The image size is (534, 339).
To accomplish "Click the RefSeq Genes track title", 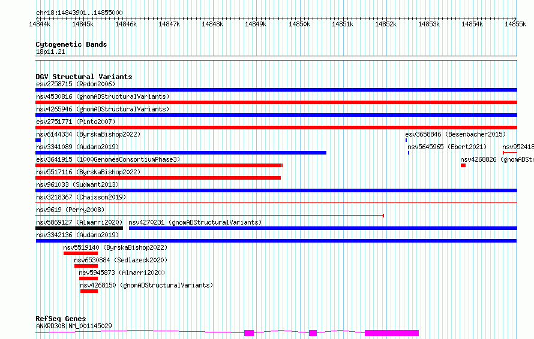I will 61,319.
